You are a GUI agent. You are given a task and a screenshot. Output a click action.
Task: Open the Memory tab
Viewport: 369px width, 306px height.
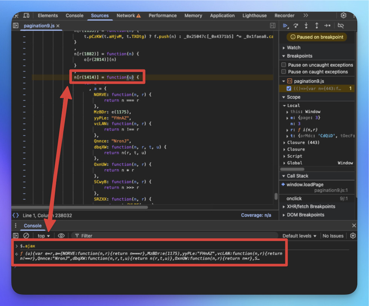click(193, 15)
